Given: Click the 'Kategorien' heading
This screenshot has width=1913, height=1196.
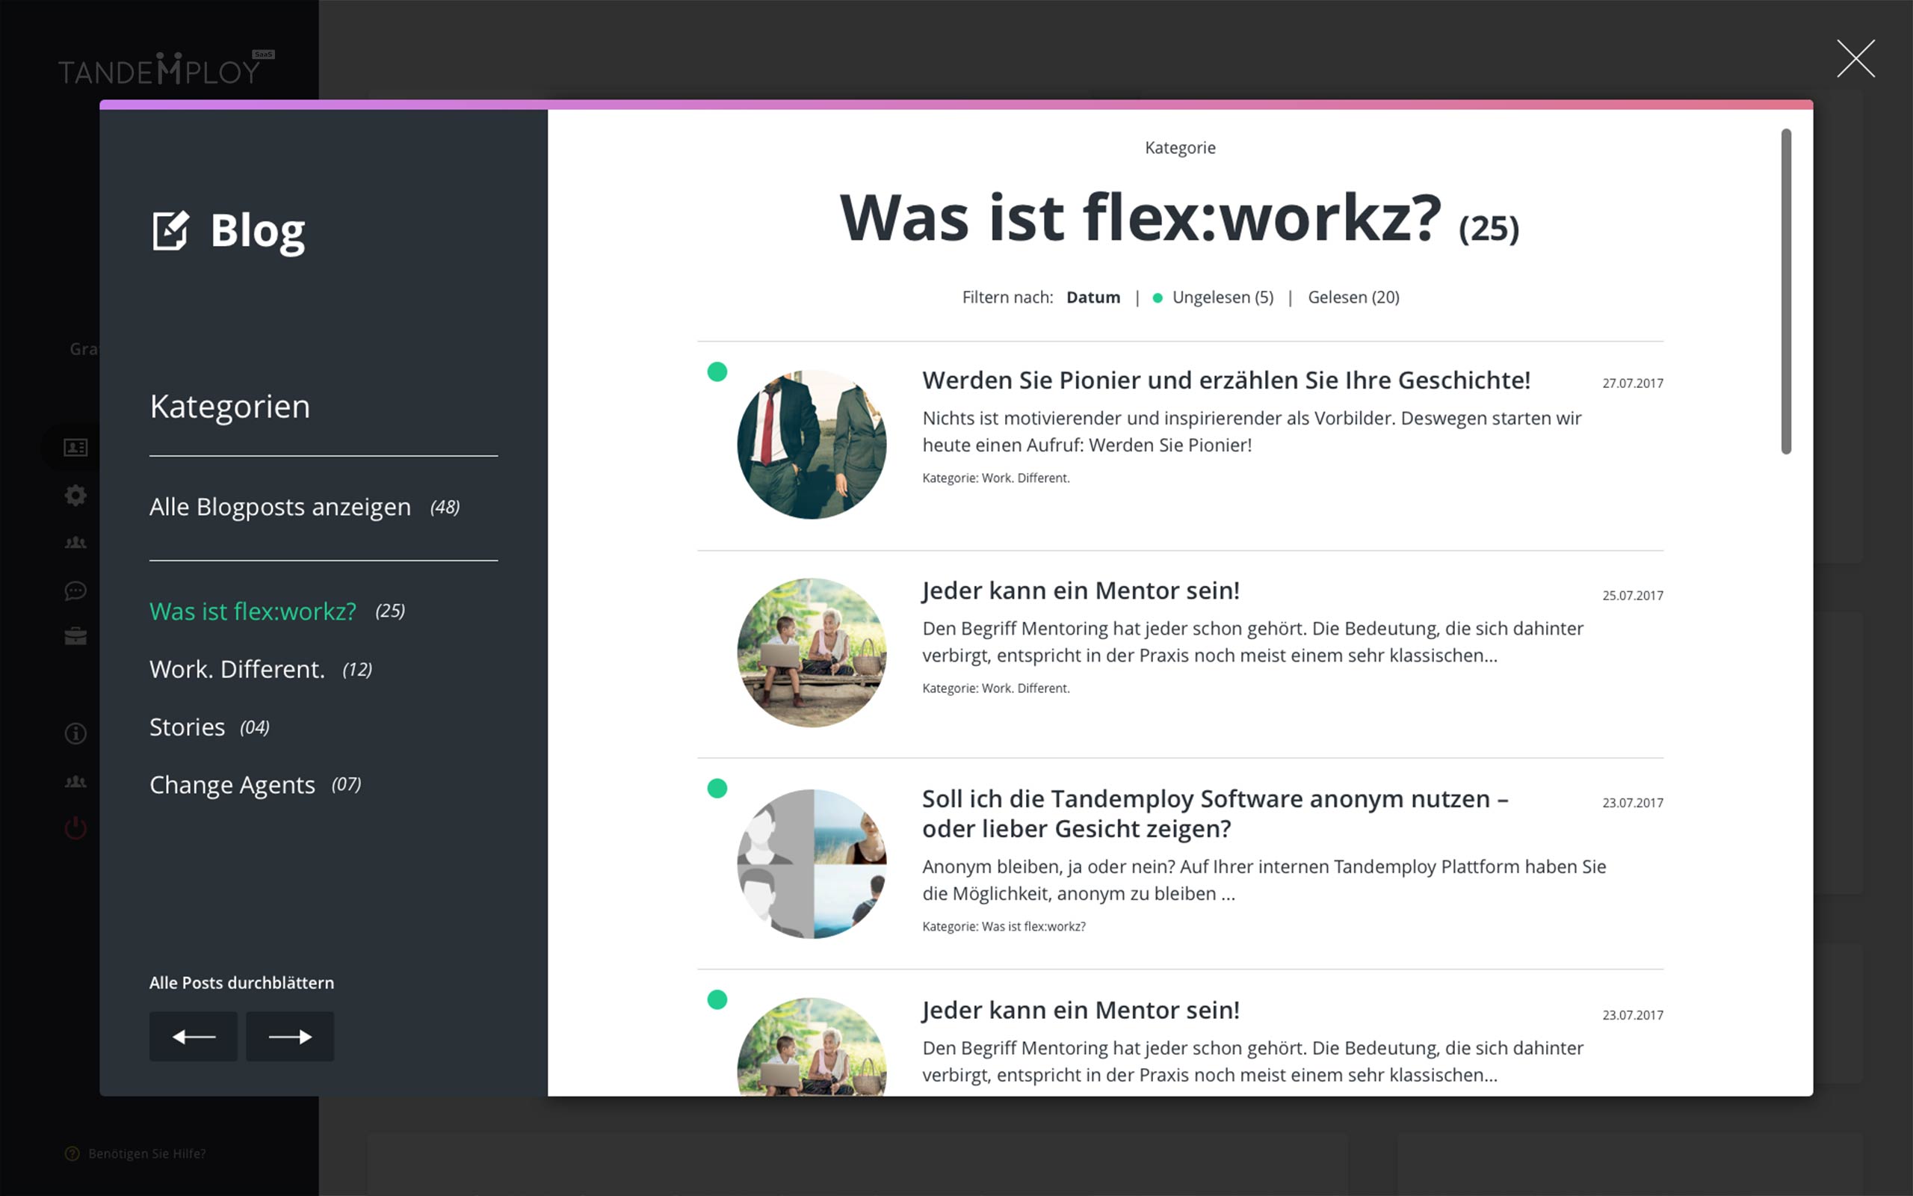Looking at the screenshot, I should tap(230, 407).
